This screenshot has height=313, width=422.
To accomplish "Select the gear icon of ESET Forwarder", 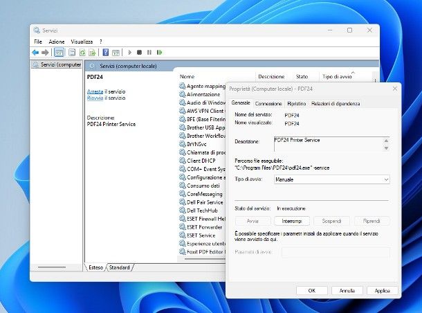I will (183, 227).
